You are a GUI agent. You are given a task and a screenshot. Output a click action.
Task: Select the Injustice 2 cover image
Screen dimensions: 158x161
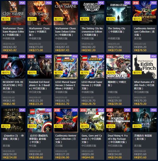[13, 120]
